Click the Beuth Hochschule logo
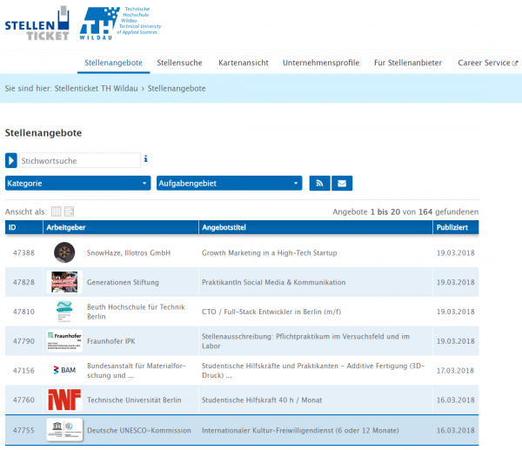This screenshot has height=450, width=522. point(64,312)
